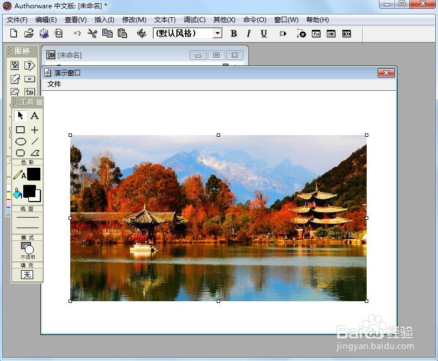The width and height of the screenshot is (438, 361).
Task: Copy selection with the Copy icon
Action: (107, 33)
